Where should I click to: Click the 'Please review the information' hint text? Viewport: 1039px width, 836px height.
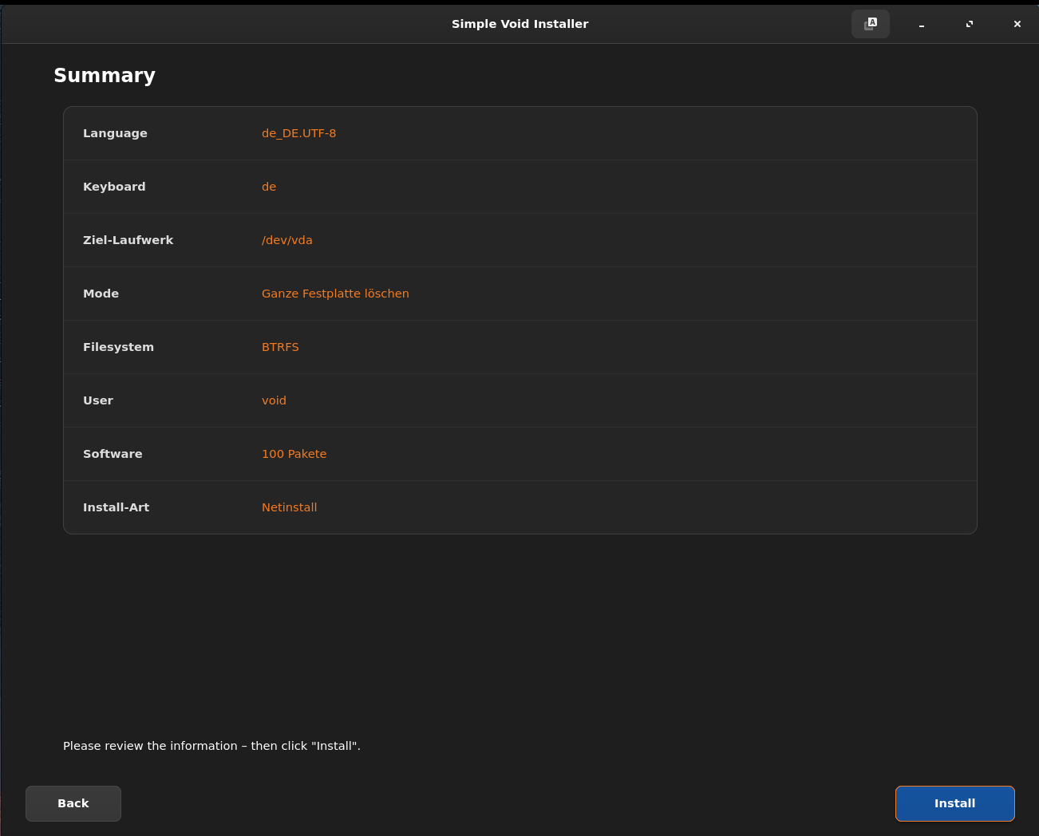[211, 746]
